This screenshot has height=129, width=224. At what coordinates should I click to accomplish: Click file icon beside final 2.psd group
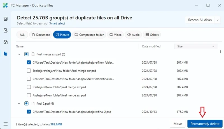(33, 104)
